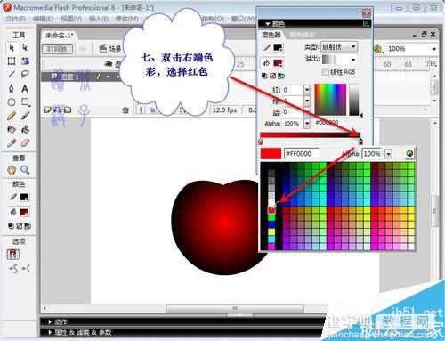Viewport: 445px width, 341px height.
Task: Select the Subselection tool
Action: (25, 47)
